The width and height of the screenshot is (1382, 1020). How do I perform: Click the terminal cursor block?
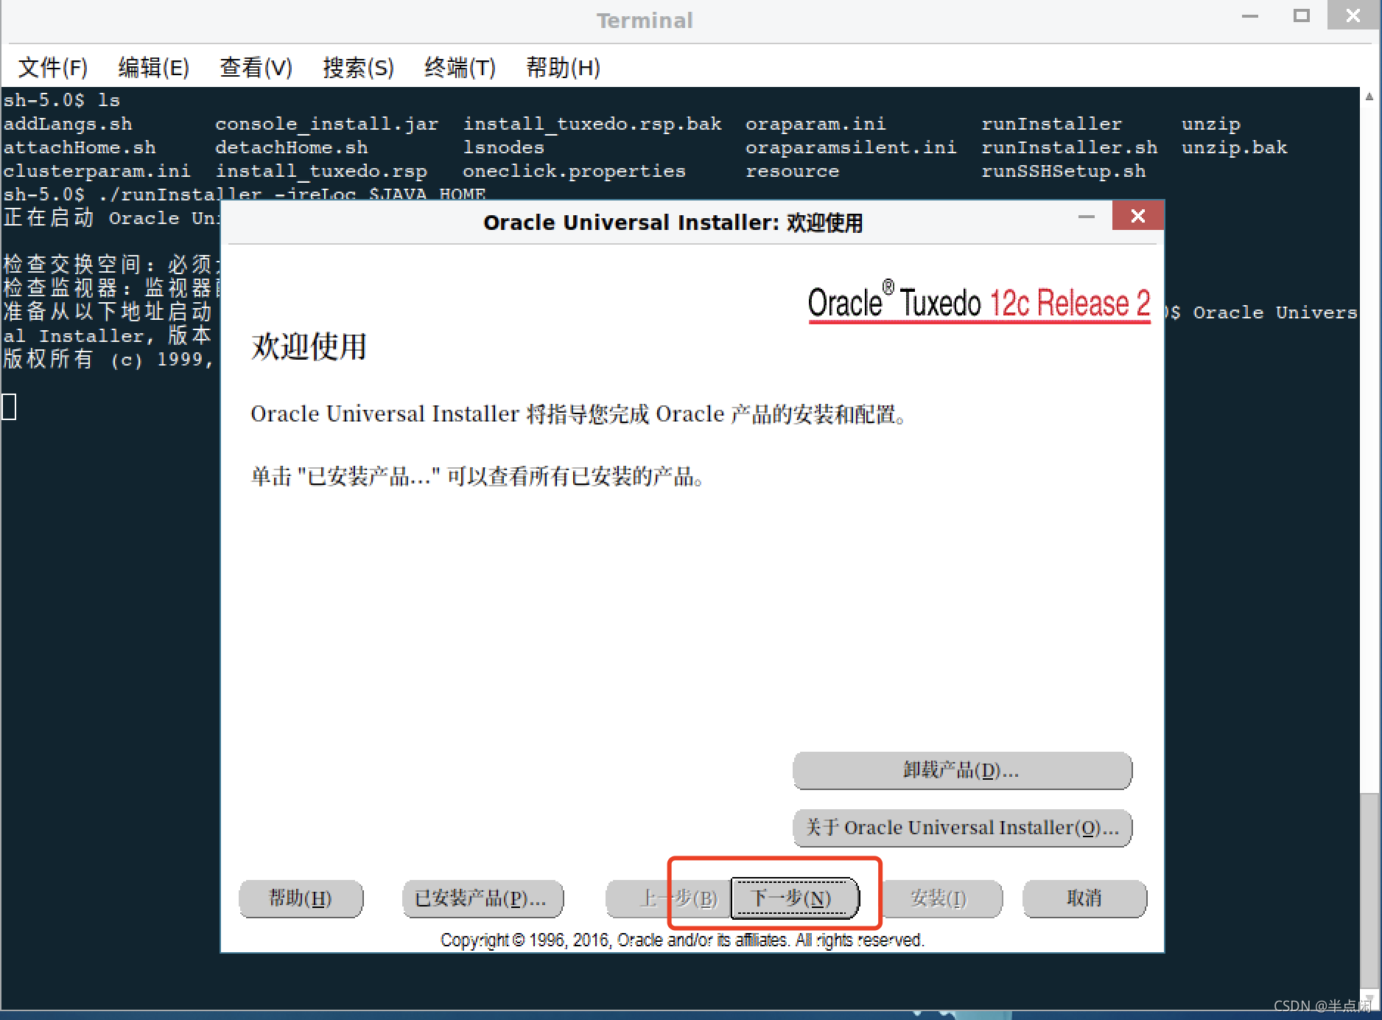(9, 407)
